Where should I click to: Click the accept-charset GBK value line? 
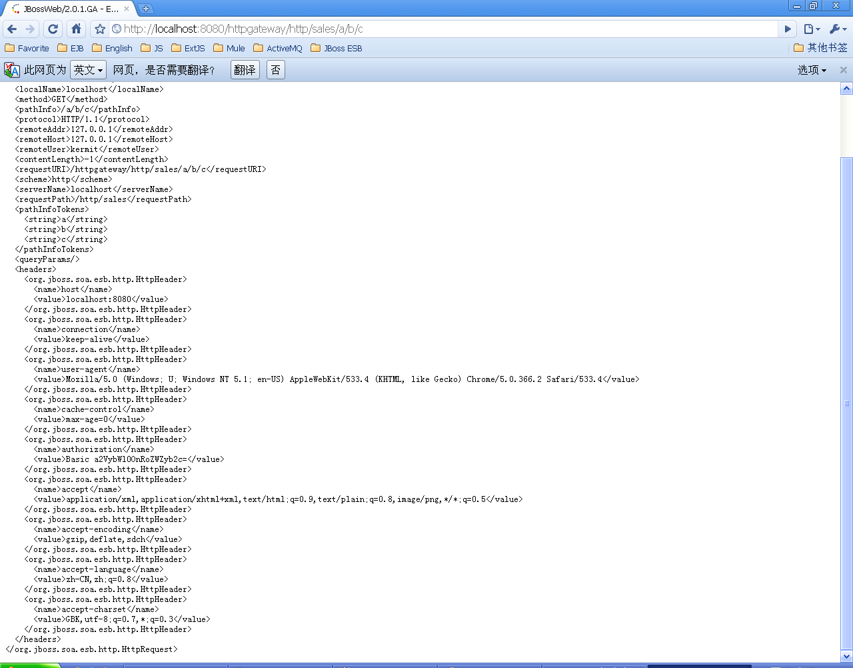121,619
